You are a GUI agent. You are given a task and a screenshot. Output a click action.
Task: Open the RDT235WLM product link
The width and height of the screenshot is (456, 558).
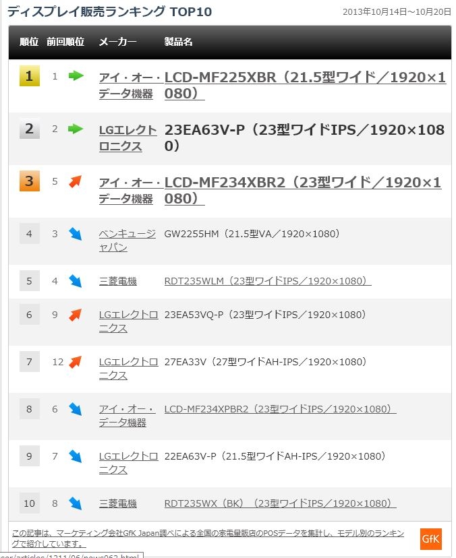[x=268, y=281]
